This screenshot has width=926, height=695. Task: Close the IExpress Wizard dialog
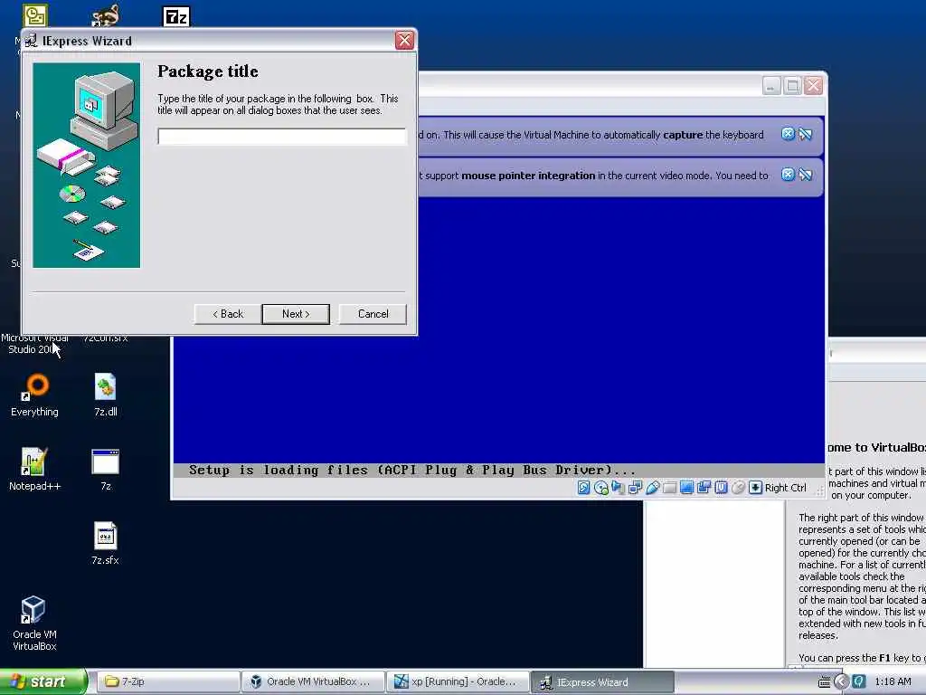tap(404, 41)
